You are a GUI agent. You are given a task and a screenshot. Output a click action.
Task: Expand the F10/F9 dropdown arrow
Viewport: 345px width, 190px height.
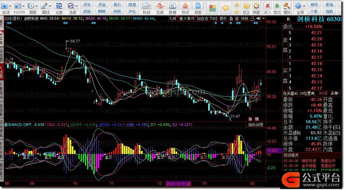(x=23, y=6)
